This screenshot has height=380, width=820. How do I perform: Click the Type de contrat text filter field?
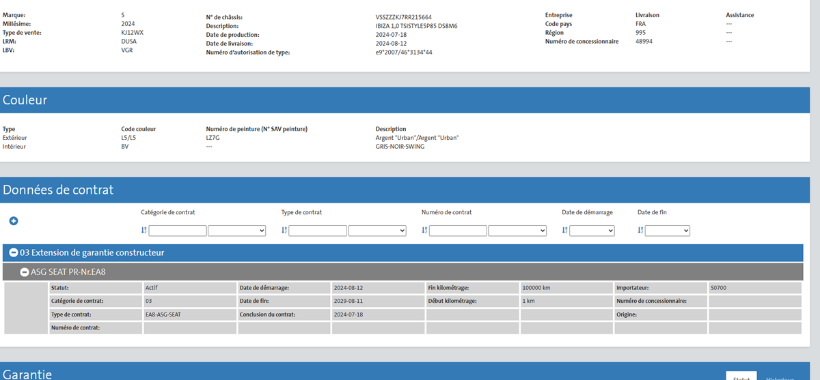point(318,231)
